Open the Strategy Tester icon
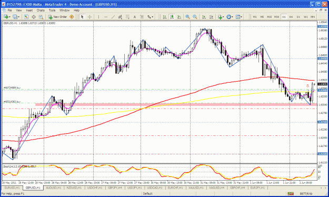Image resolution: width=329 pixels, height=197 pixels. click(41, 17)
